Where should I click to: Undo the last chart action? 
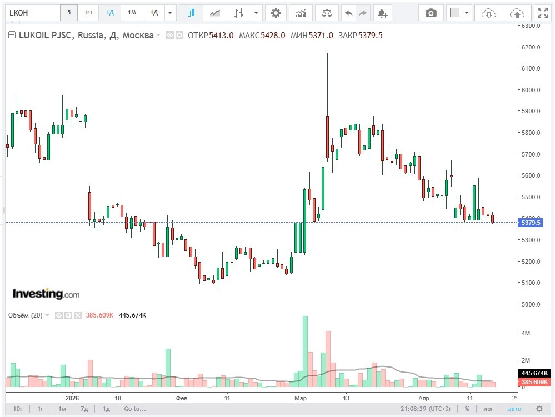[349, 13]
